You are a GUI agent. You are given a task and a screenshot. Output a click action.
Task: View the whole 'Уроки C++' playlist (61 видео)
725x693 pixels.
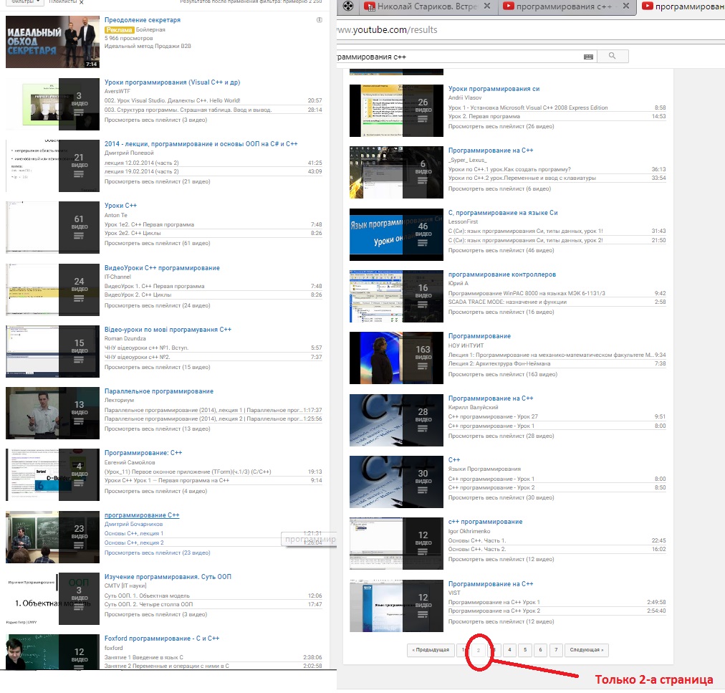157,244
